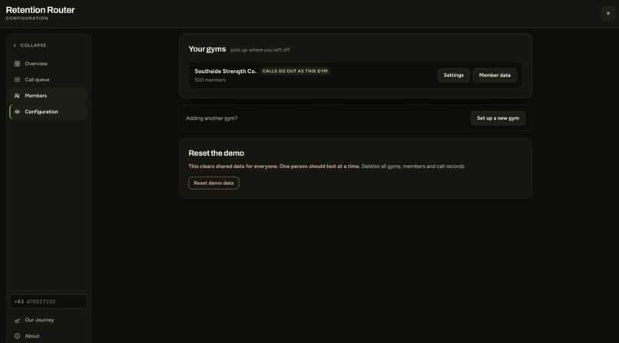Image resolution: width=619 pixels, height=343 pixels.
Task: Click the Our Journey chart icon
Action: tap(17, 320)
